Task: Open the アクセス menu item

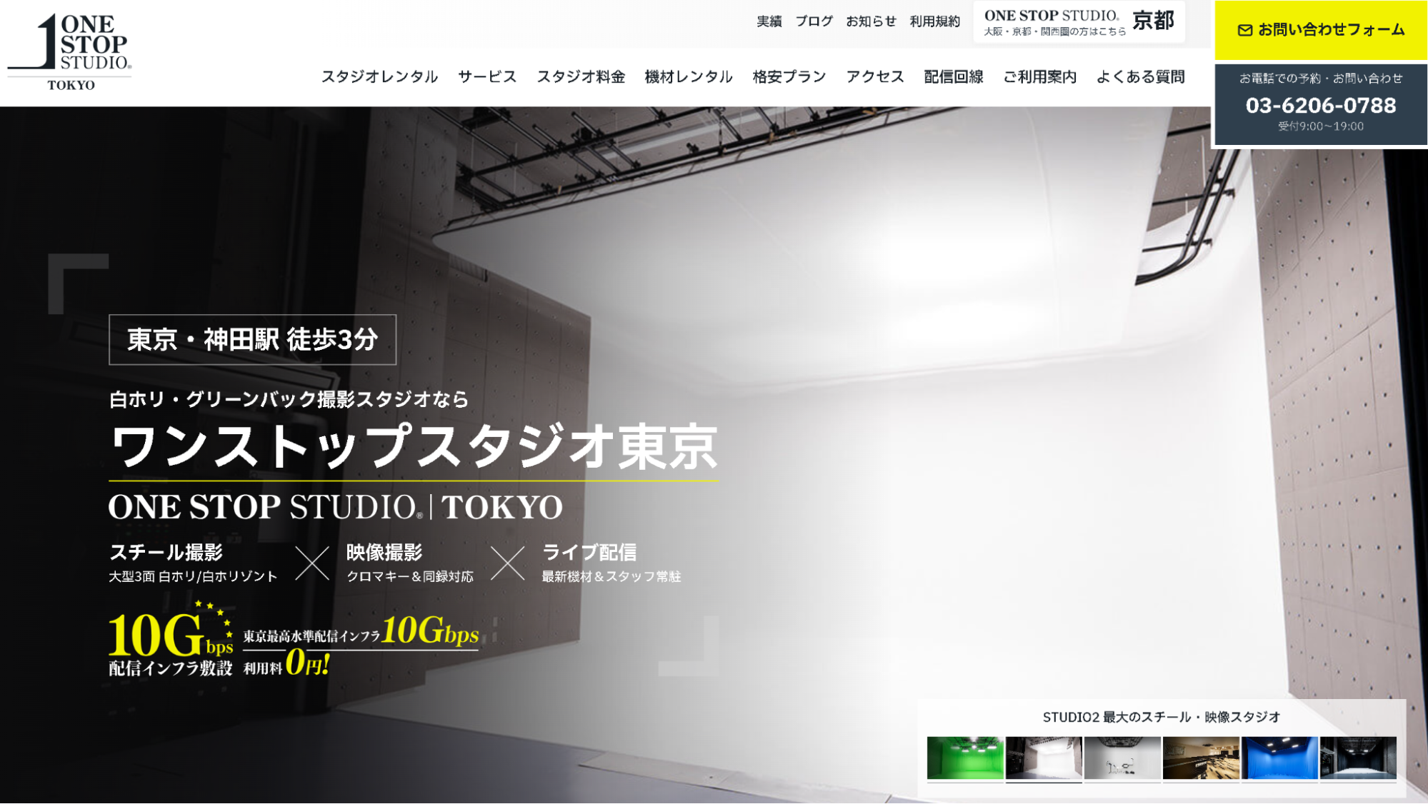Action: [875, 76]
